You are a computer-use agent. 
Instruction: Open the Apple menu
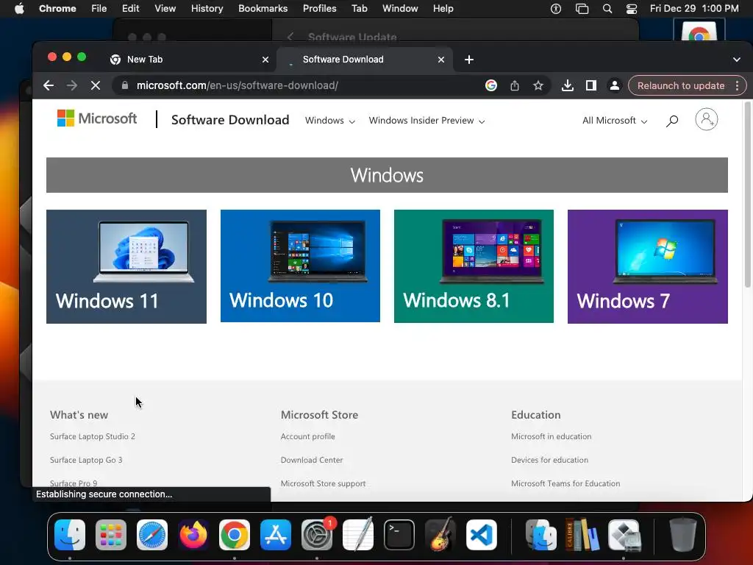[x=19, y=9]
